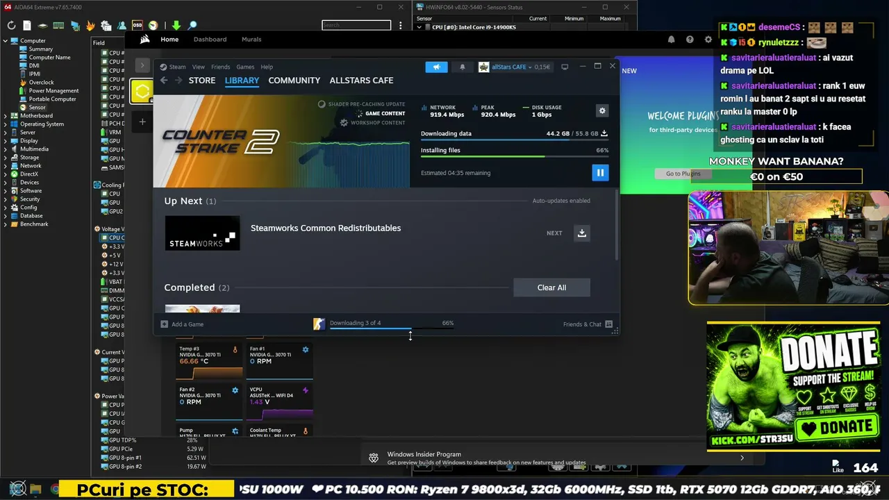
Task: Go forward with Steam forward arrow
Action: coord(178,81)
